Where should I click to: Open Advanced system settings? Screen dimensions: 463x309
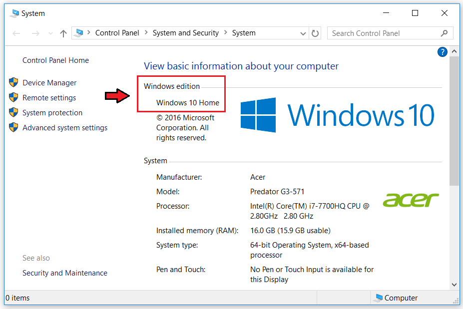pos(64,127)
